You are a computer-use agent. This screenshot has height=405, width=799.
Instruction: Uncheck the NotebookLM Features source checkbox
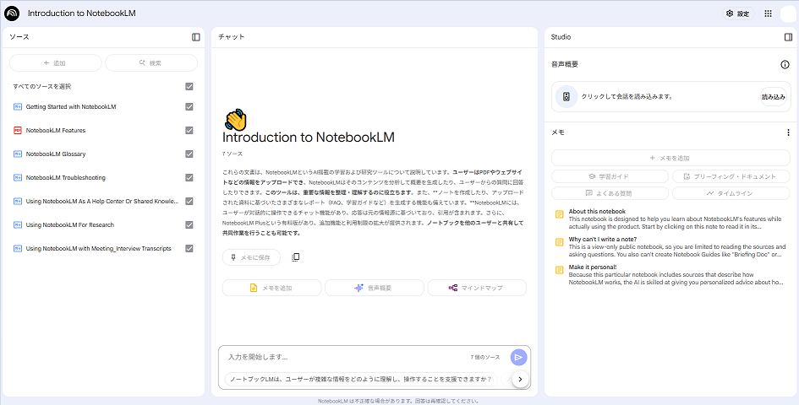tap(189, 130)
